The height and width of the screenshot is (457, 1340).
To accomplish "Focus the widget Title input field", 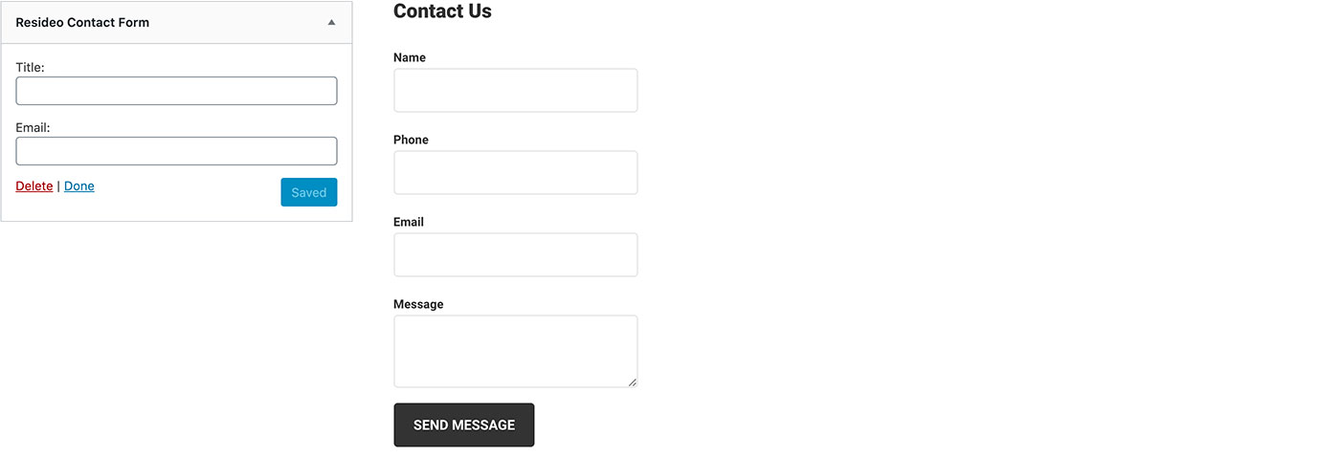I will click(x=176, y=91).
